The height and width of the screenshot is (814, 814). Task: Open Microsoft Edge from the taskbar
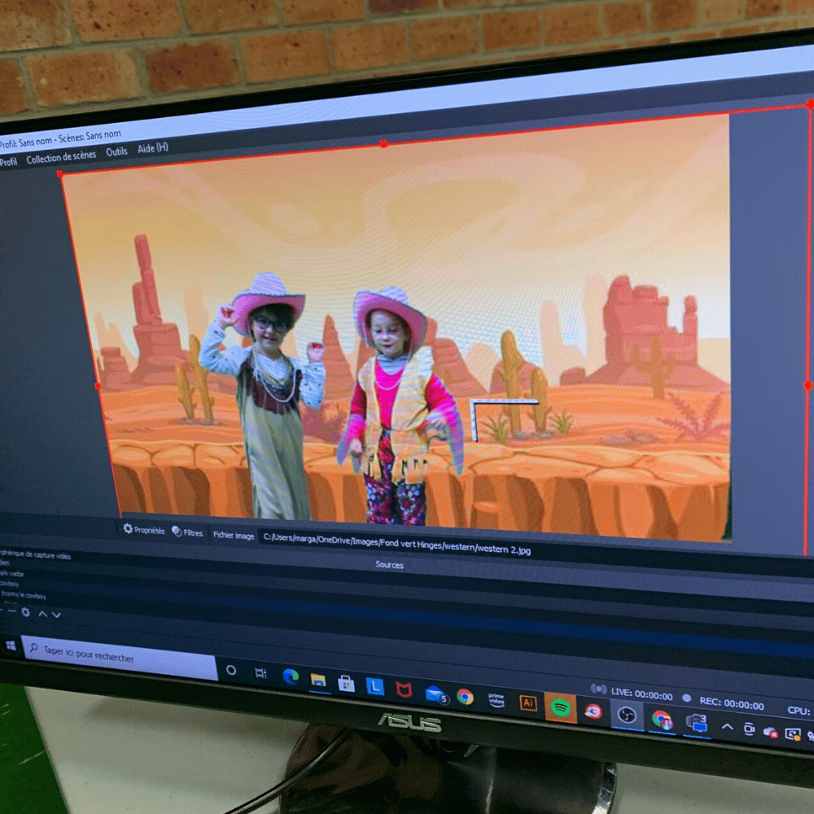(x=291, y=676)
